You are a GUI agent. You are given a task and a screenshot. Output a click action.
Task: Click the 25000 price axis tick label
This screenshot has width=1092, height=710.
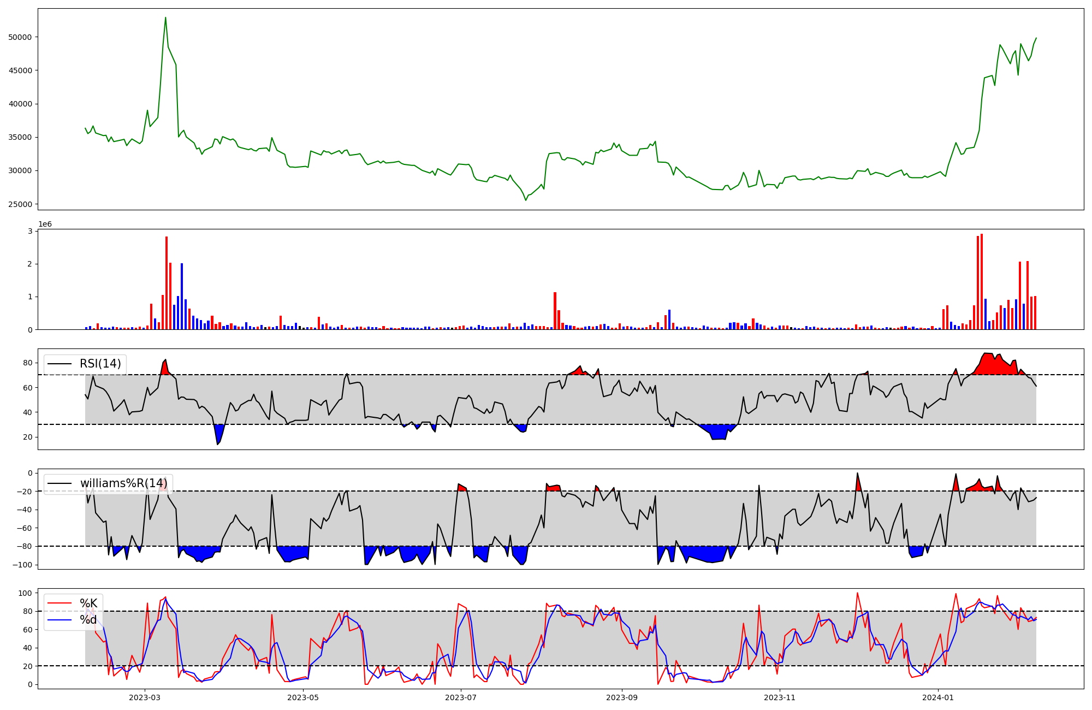pyautogui.click(x=20, y=204)
